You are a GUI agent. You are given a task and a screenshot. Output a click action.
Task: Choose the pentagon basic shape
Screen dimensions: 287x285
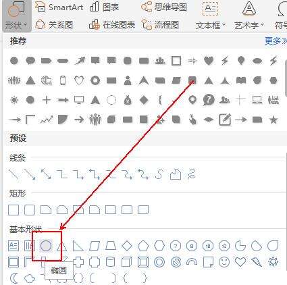[143, 246]
